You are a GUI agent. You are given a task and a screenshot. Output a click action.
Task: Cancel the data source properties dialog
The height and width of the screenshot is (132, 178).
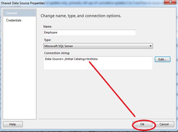click(164, 125)
